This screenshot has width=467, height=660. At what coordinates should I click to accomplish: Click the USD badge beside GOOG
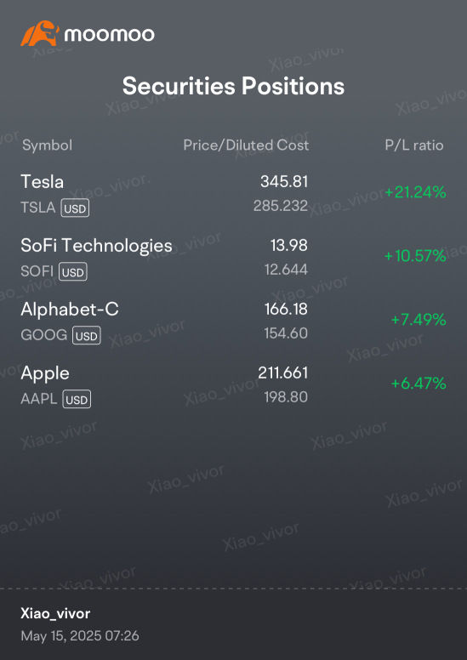pyautogui.click(x=86, y=336)
